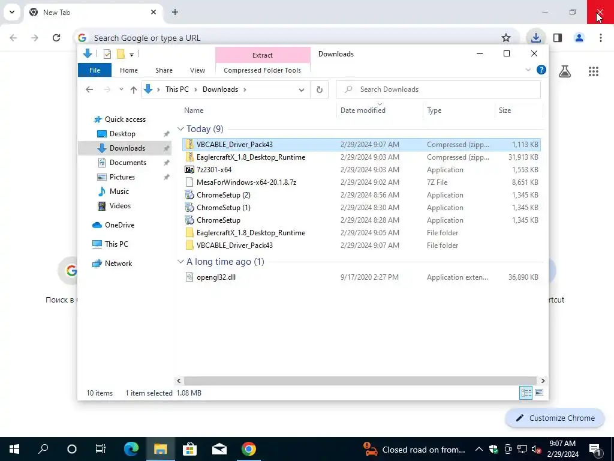614x461 pixels.
Task: Click This PC in the address breadcrumb
Action: pyautogui.click(x=177, y=89)
